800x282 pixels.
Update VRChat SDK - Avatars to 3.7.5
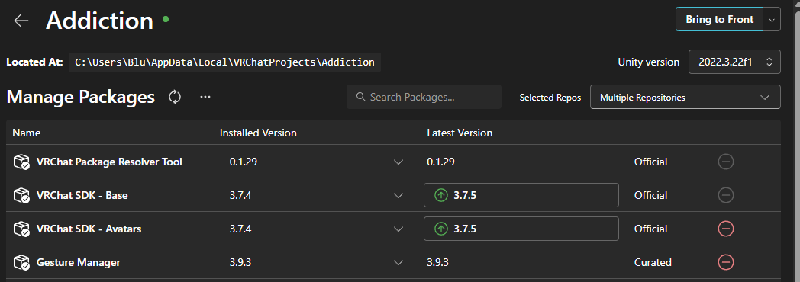coord(521,229)
